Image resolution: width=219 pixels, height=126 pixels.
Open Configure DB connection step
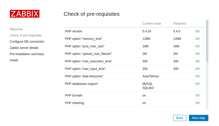(x=27, y=42)
